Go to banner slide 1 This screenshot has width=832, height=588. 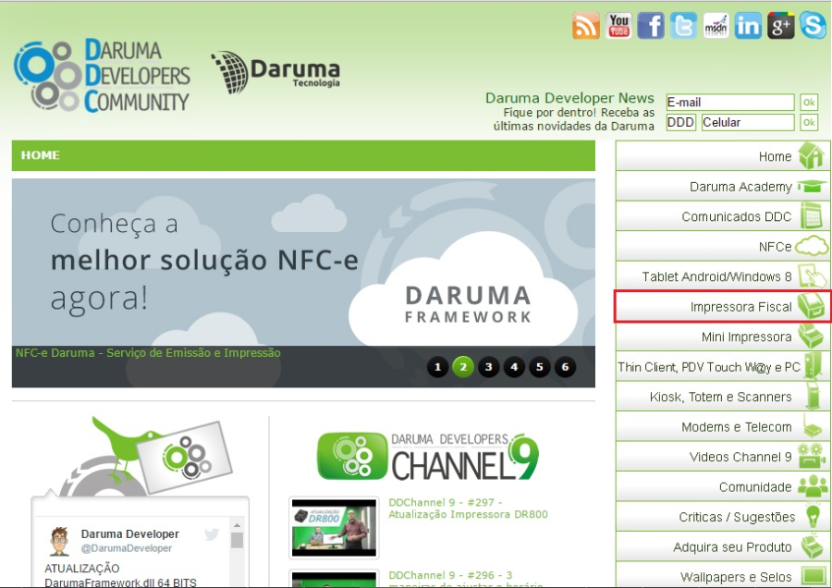pyautogui.click(x=438, y=367)
